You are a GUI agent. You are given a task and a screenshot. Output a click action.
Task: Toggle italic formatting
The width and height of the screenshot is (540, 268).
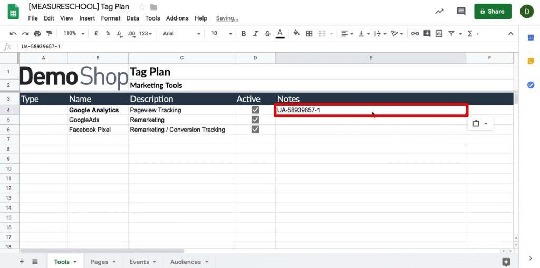[x=256, y=33]
